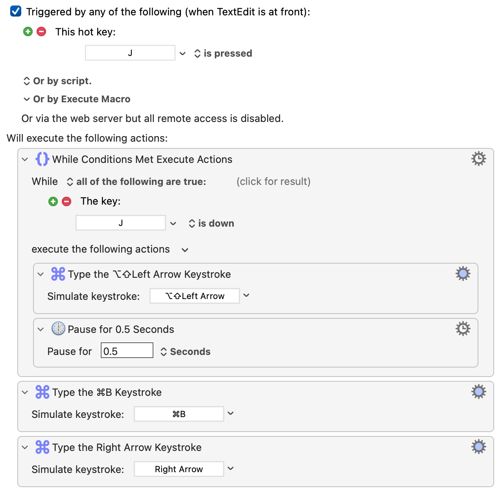Click the green add hot key trigger button
This screenshot has height=495, width=502.
coord(28,31)
